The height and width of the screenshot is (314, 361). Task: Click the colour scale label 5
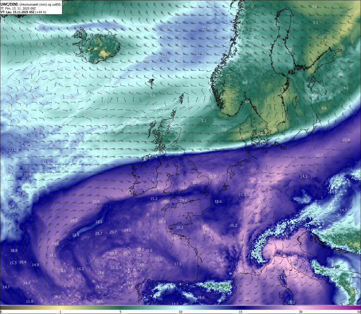coord(120,312)
